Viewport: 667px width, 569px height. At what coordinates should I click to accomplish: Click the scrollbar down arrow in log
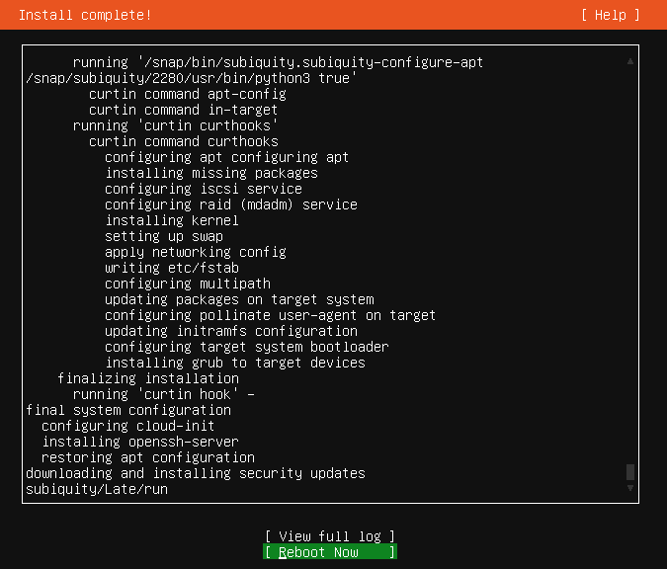pyautogui.click(x=630, y=488)
